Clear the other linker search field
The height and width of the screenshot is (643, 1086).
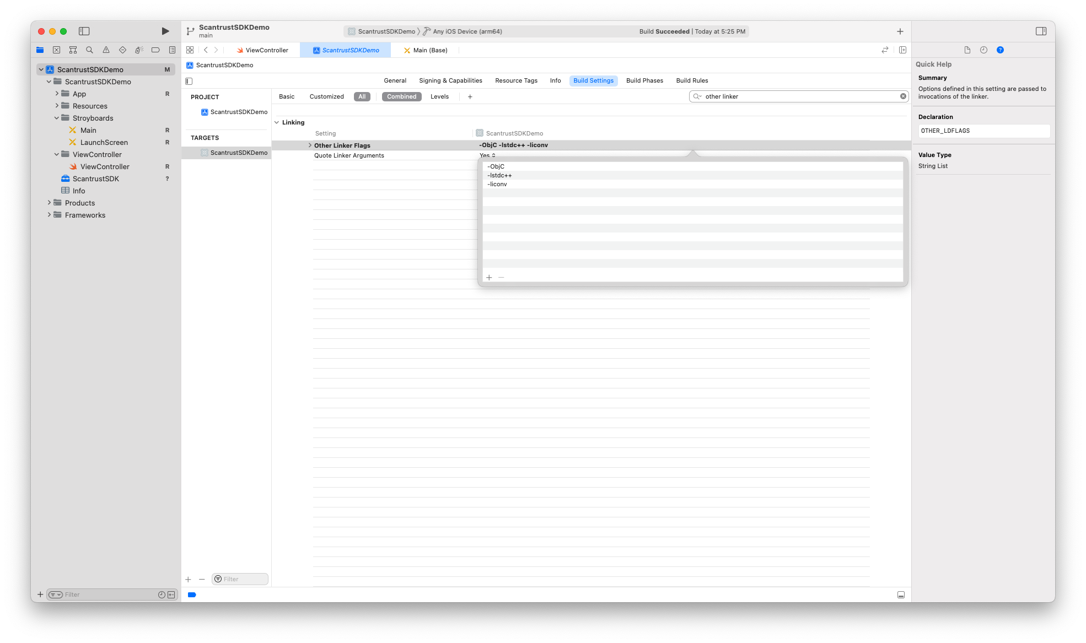tap(903, 96)
